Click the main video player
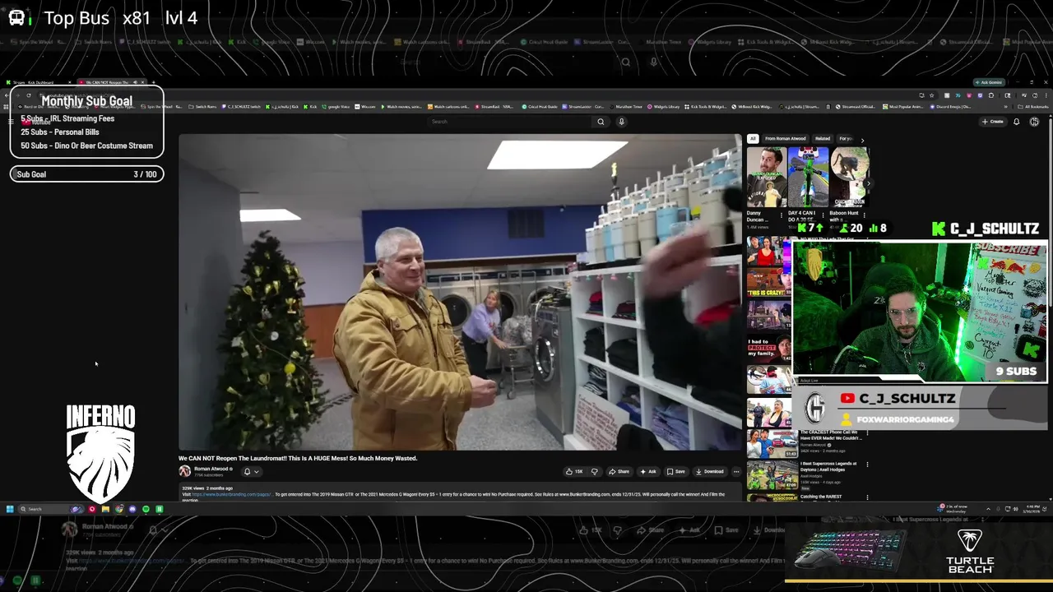This screenshot has height=592, width=1053. [x=461, y=292]
